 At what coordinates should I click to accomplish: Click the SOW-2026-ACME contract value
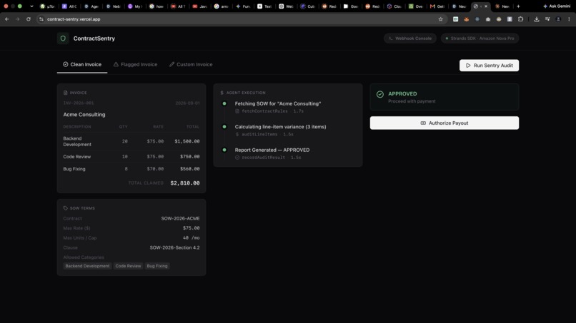click(180, 218)
